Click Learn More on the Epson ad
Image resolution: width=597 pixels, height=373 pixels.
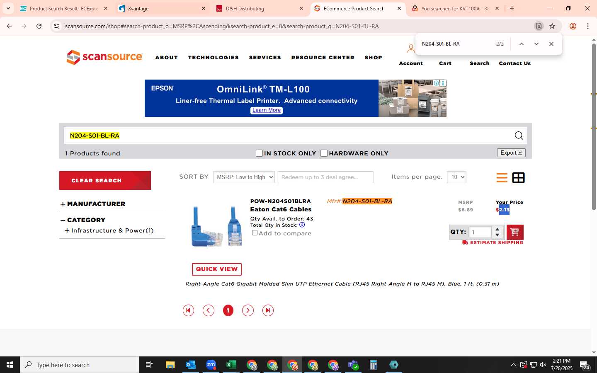pos(267,110)
